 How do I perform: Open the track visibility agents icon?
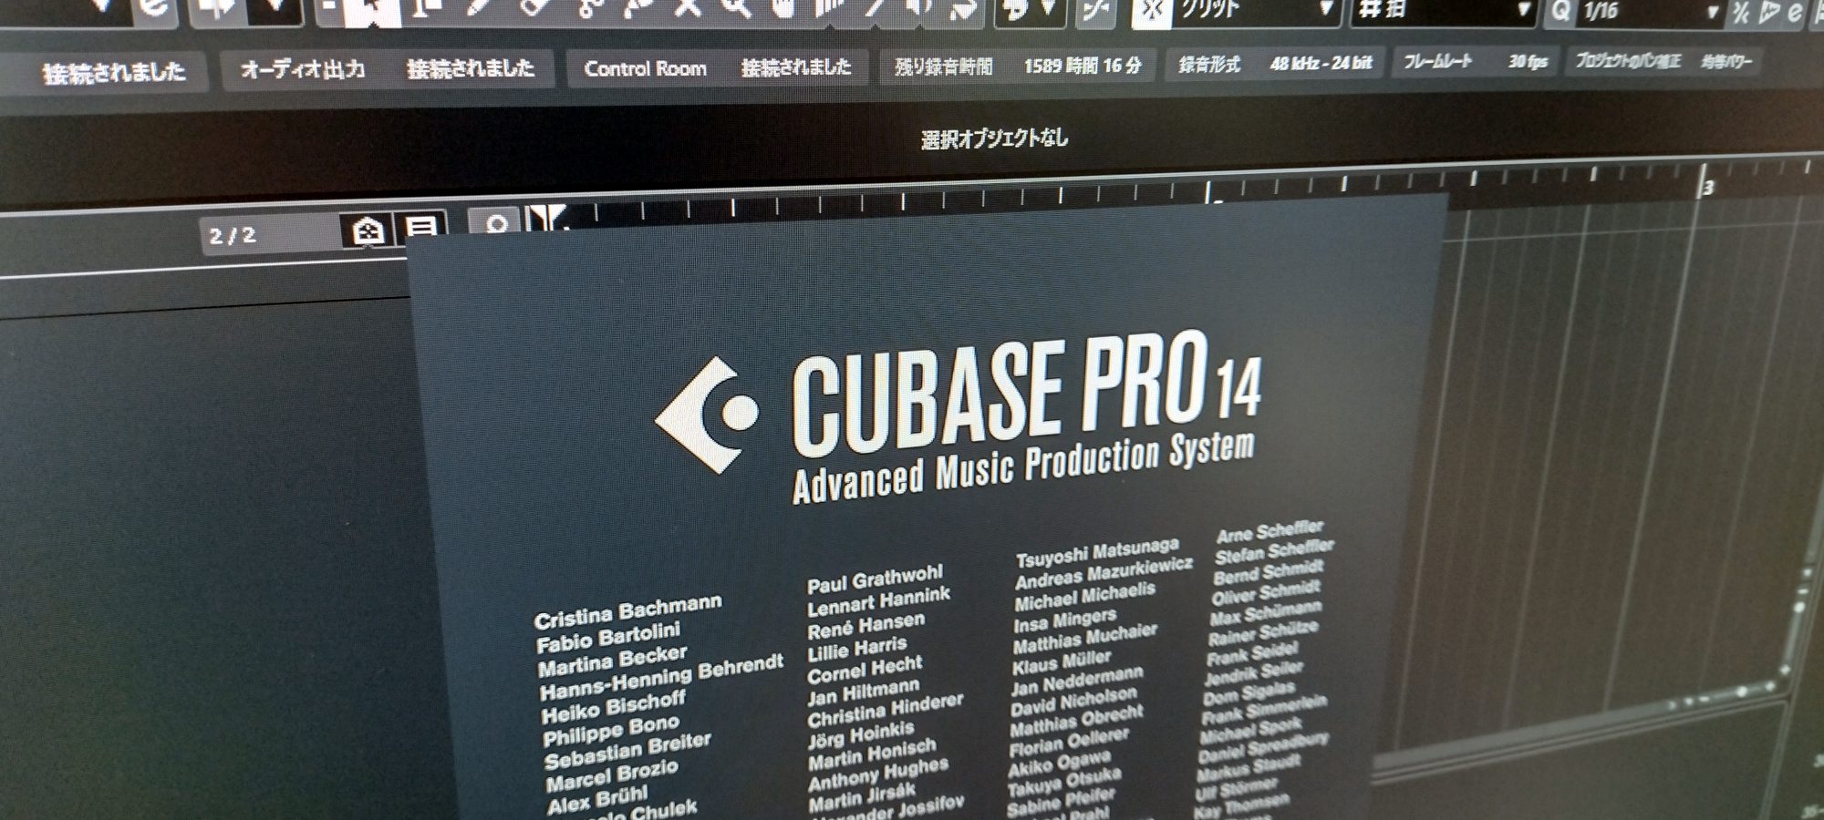coord(368,231)
